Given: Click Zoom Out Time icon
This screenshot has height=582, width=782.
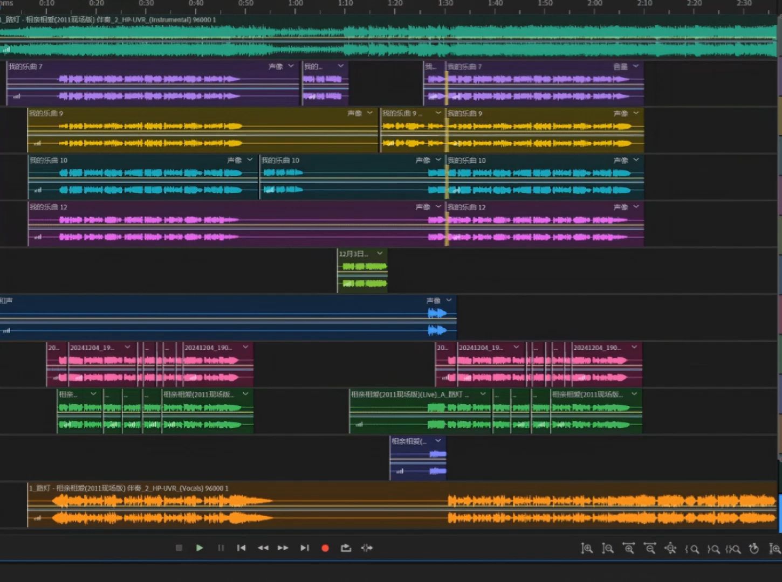Looking at the screenshot, I should (x=650, y=549).
